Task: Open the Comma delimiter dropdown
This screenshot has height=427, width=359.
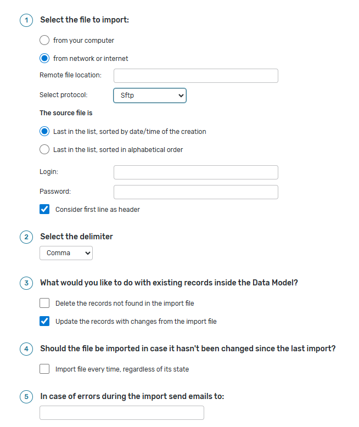Action: (x=66, y=253)
